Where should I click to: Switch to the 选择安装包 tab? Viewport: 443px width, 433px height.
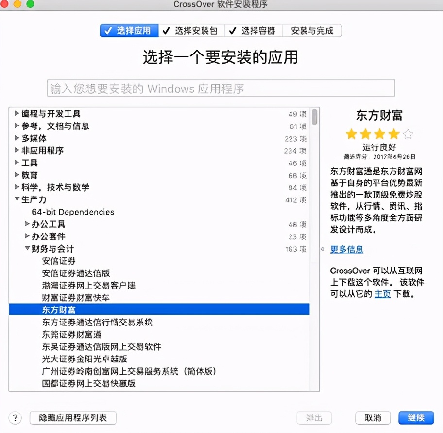coord(191,31)
